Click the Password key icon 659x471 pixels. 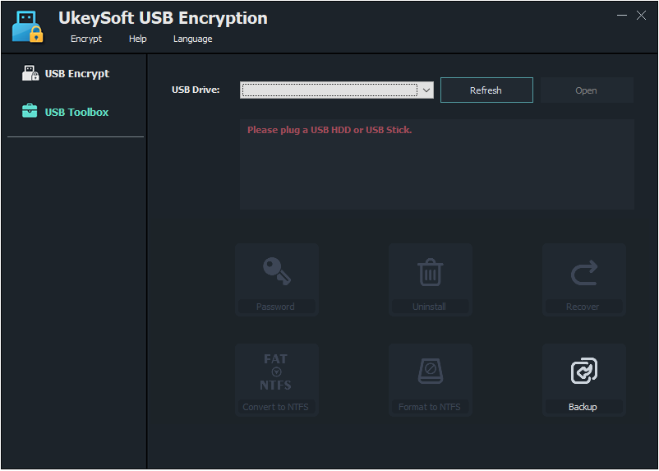[x=277, y=271]
